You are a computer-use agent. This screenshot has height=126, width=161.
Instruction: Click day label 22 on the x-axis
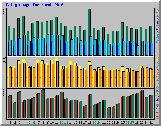tap(108, 123)
